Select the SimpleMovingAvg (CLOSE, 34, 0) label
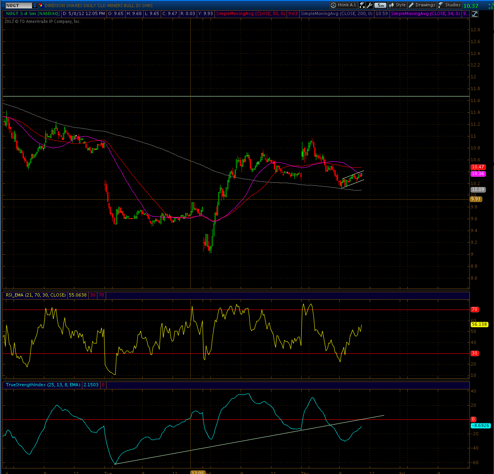 425,13
